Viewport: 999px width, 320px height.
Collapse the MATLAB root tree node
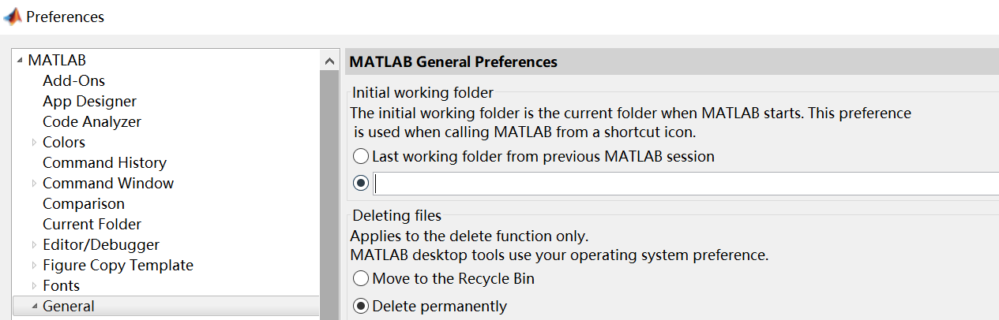click(x=20, y=61)
